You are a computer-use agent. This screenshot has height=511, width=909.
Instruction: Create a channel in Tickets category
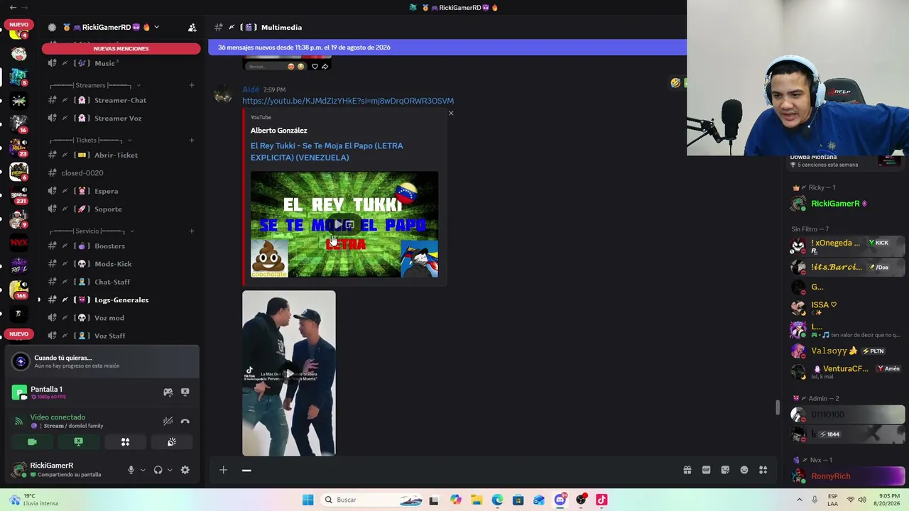pos(191,140)
